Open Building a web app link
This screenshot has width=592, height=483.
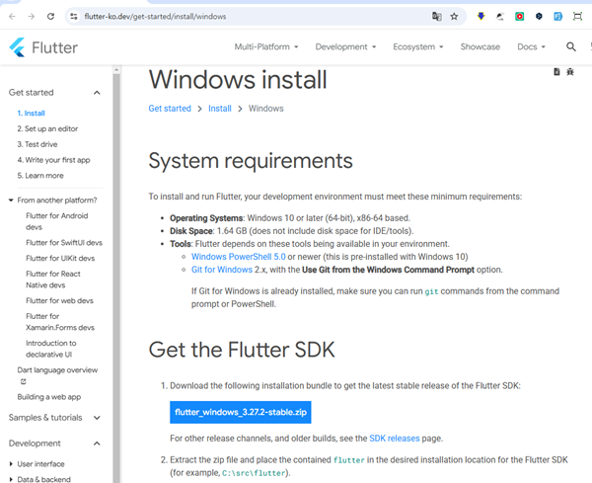[49, 397]
